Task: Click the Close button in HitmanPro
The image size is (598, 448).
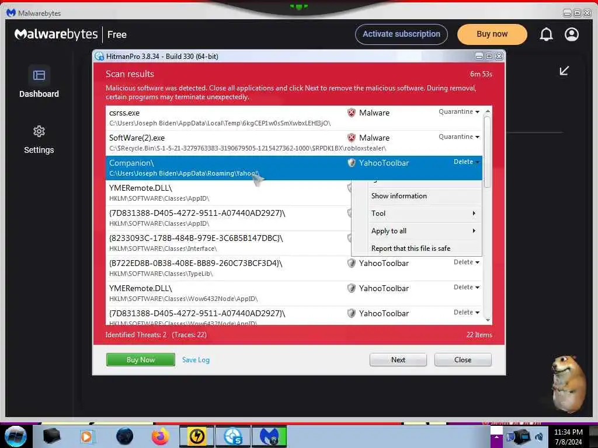Action: click(463, 359)
